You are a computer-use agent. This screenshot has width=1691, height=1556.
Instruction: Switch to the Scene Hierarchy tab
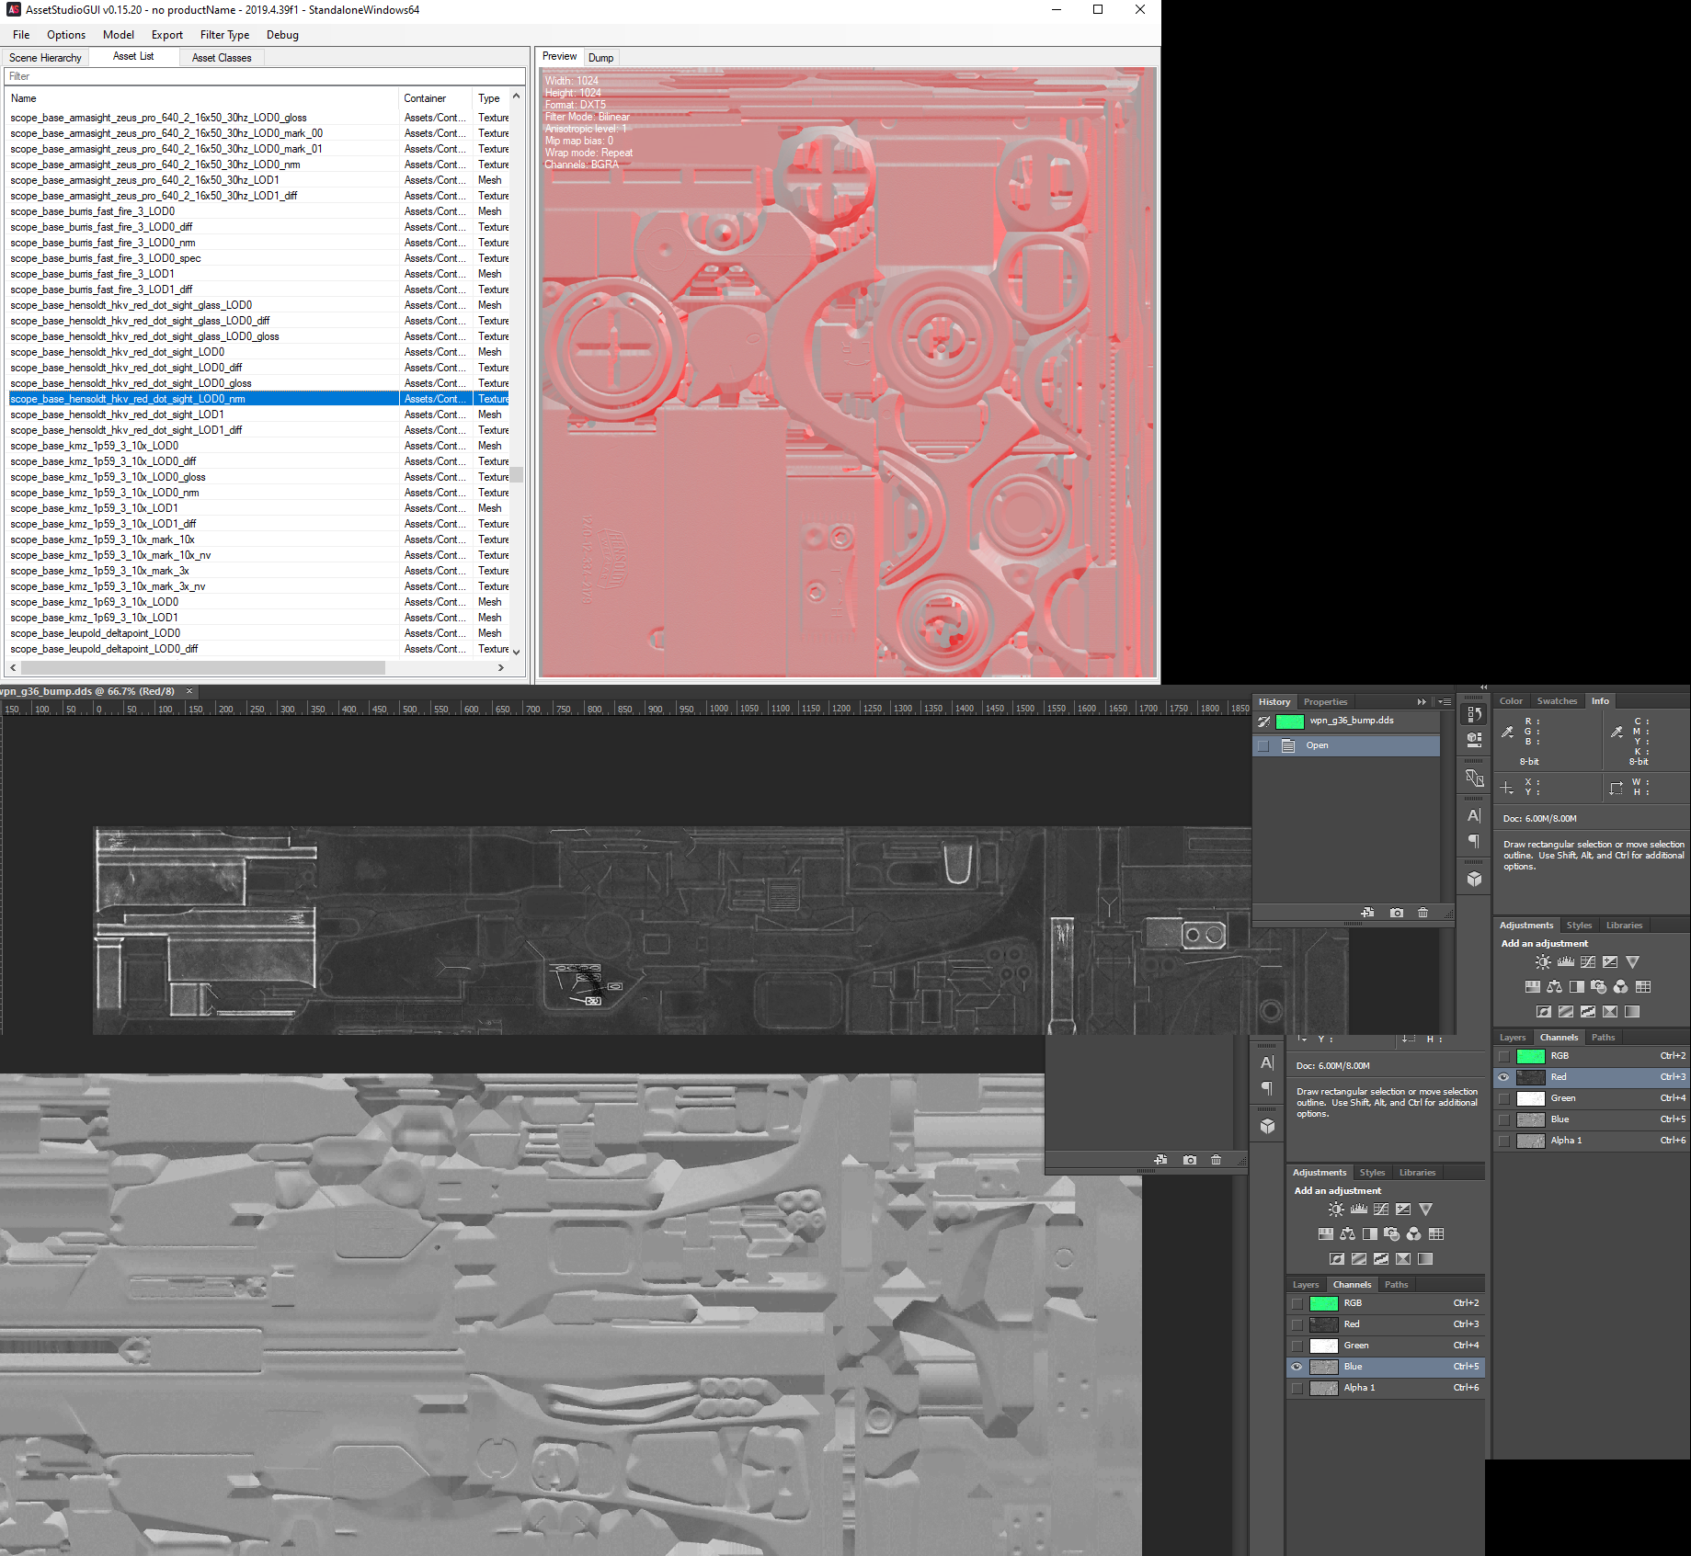(x=45, y=57)
